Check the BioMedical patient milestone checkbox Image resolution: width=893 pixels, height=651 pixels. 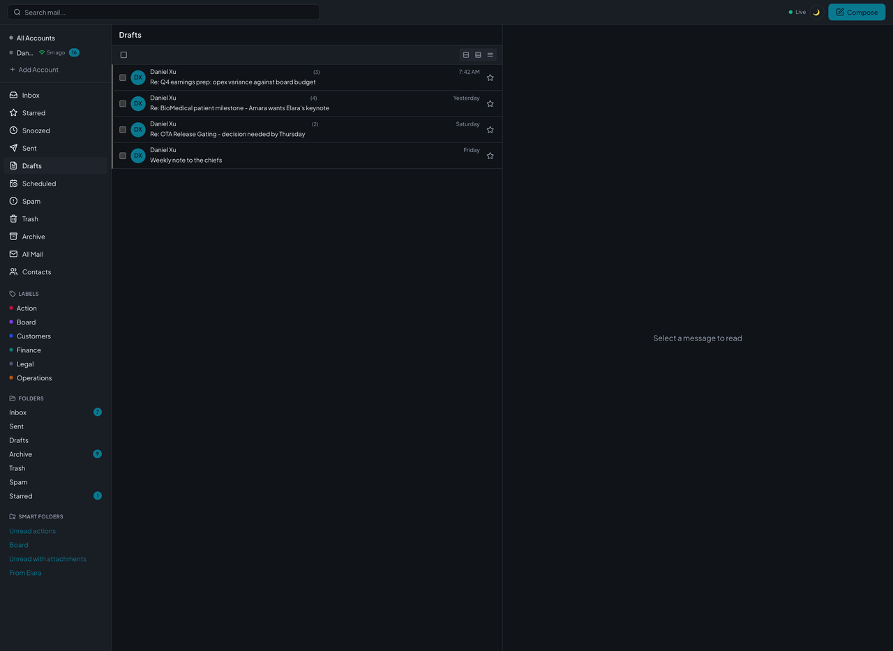[123, 103]
